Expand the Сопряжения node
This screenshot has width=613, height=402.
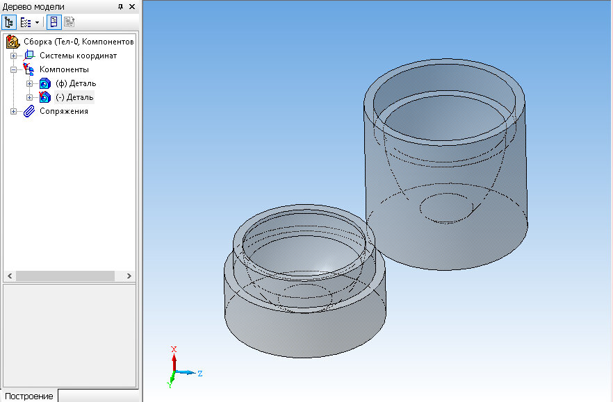(13, 111)
